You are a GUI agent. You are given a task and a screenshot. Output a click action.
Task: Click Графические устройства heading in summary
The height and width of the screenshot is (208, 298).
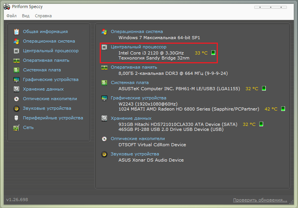point(138,98)
